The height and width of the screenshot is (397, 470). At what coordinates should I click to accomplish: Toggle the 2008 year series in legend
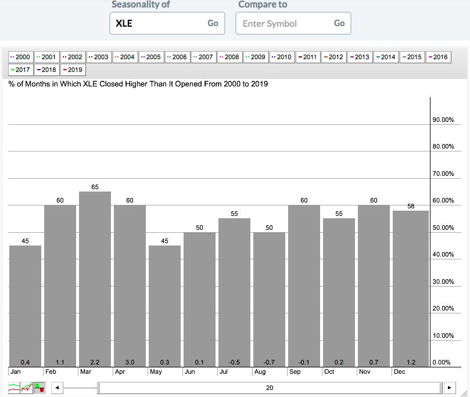pos(230,57)
